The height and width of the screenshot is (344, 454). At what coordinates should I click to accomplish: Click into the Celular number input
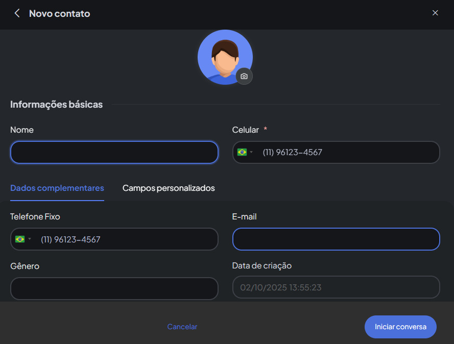tap(347, 152)
